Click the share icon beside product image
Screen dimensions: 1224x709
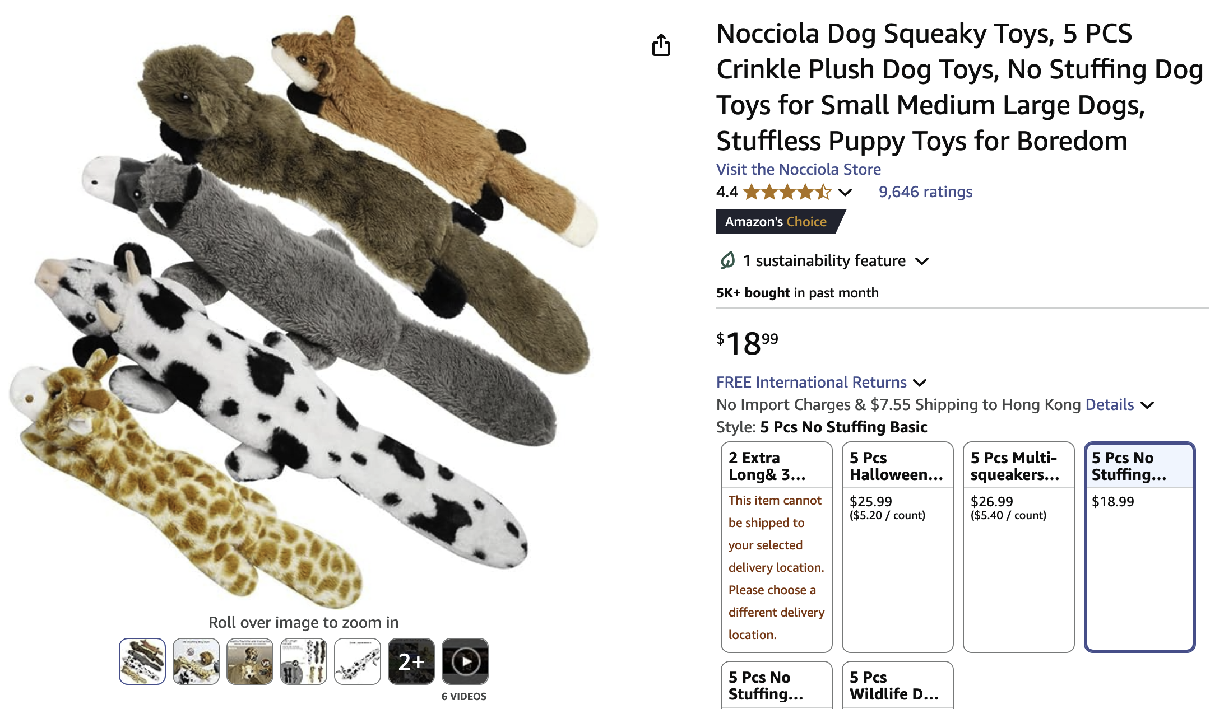point(661,45)
